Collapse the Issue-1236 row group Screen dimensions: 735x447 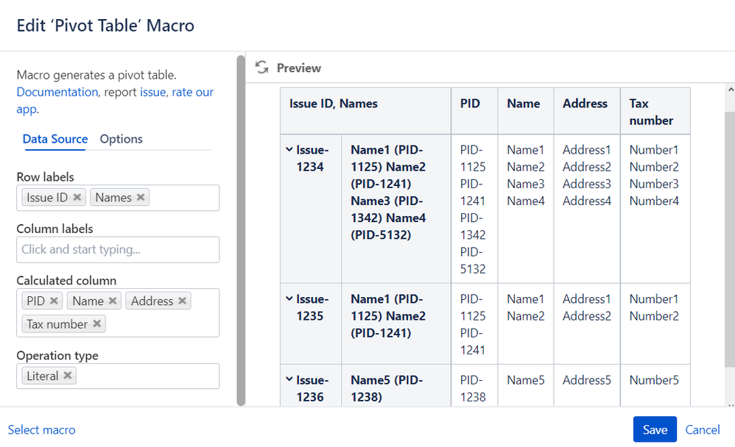click(x=289, y=380)
